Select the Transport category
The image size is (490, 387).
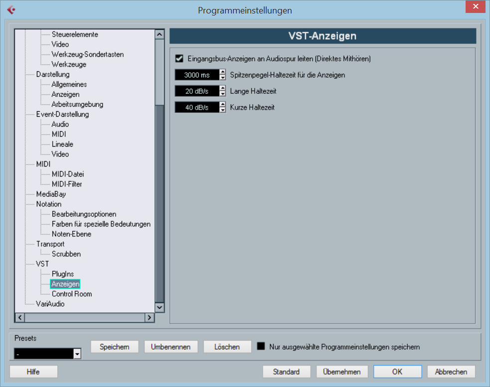point(50,244)
